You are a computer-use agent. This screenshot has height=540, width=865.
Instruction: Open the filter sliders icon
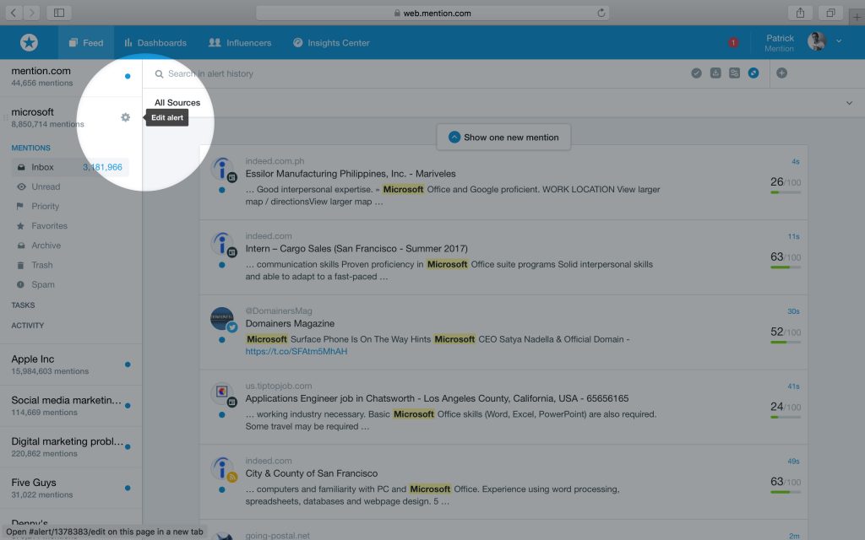[734, 73]
